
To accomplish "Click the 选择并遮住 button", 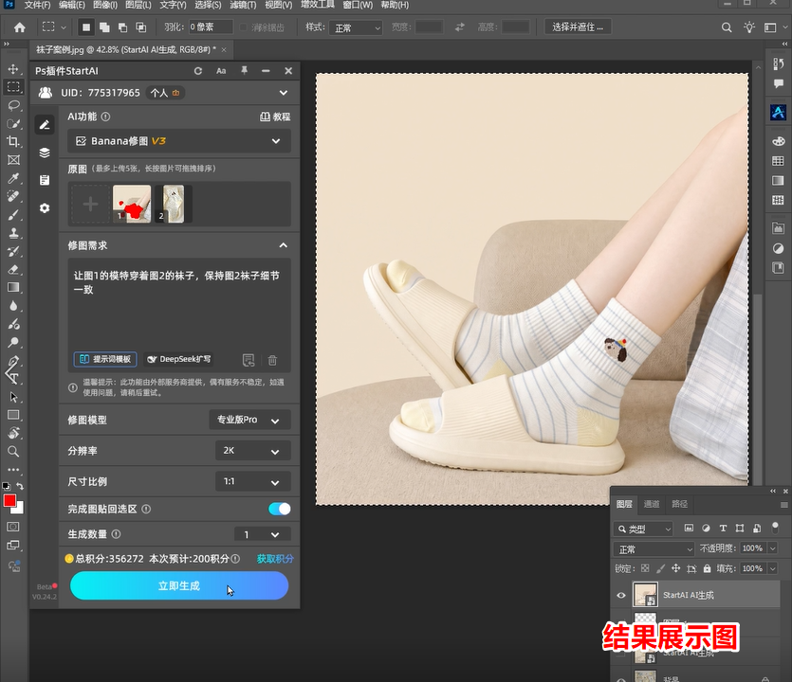I will tap(578, 27).
